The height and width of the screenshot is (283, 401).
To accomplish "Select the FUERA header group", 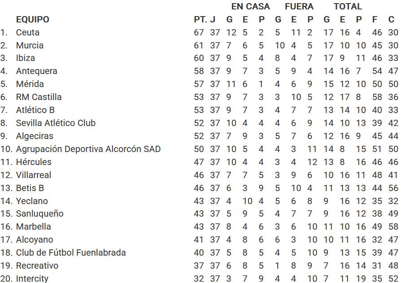I will coord(299,6).
